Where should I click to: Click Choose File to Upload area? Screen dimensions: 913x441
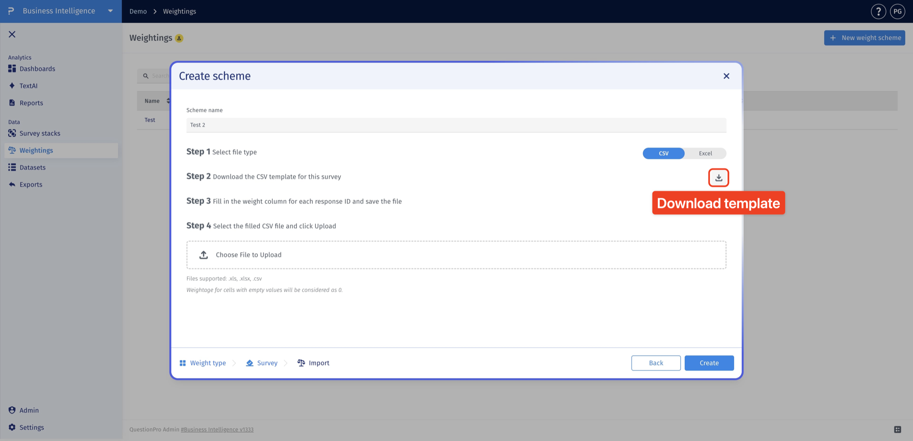click(456, 255)
